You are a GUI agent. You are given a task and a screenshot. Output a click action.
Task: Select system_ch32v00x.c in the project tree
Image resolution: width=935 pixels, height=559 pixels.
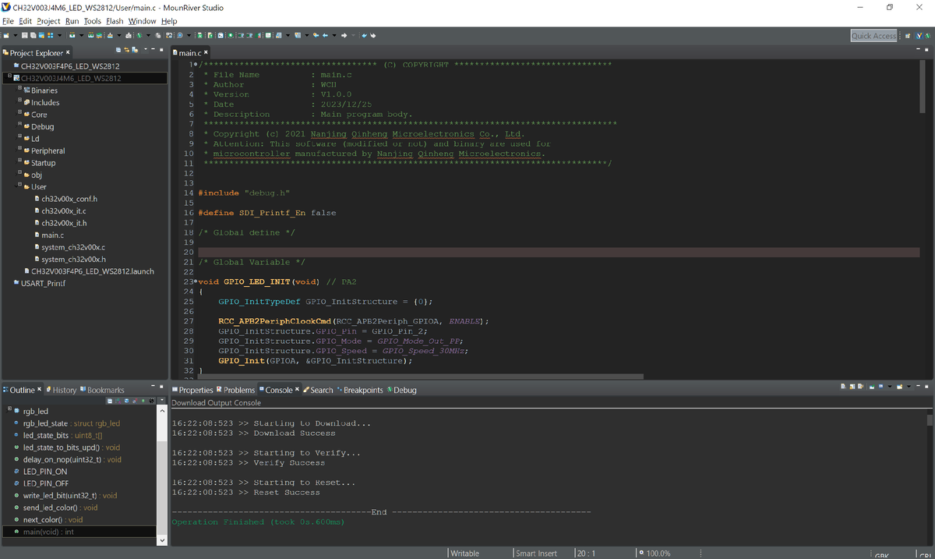click(73, 247)
